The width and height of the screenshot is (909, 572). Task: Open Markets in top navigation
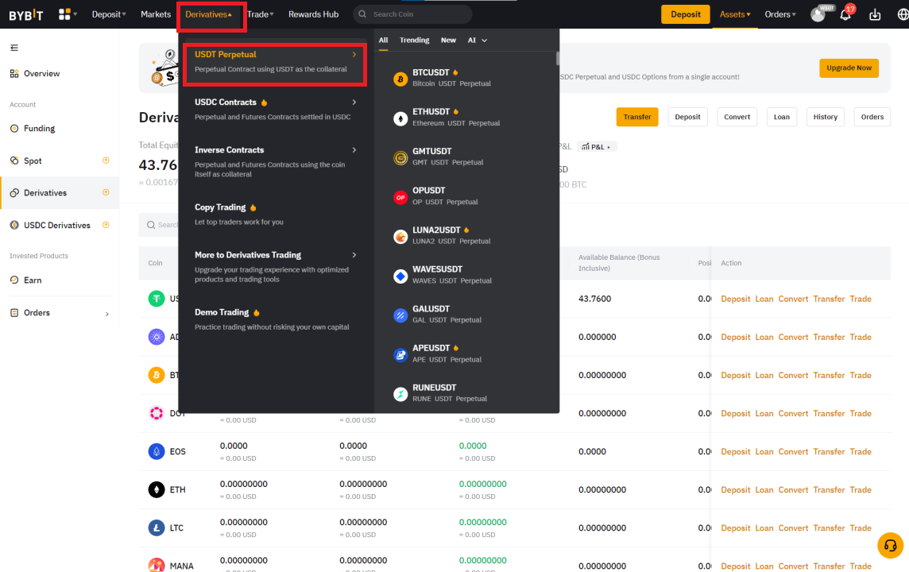coord(156,14)
